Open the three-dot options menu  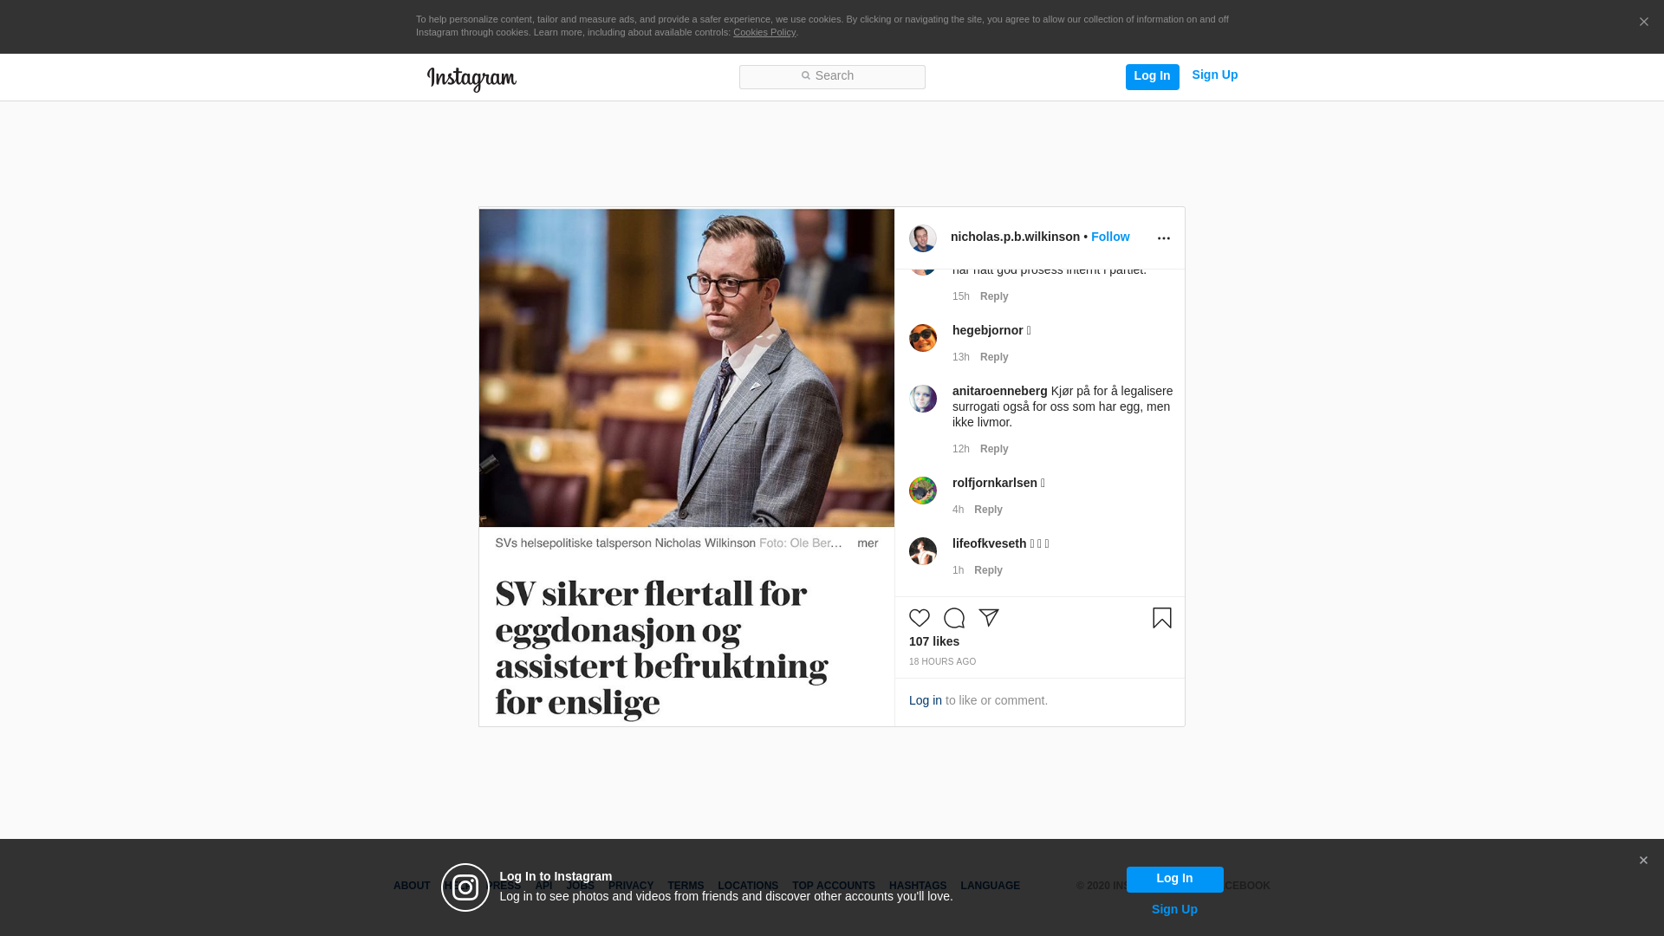tap(1164, 238)
